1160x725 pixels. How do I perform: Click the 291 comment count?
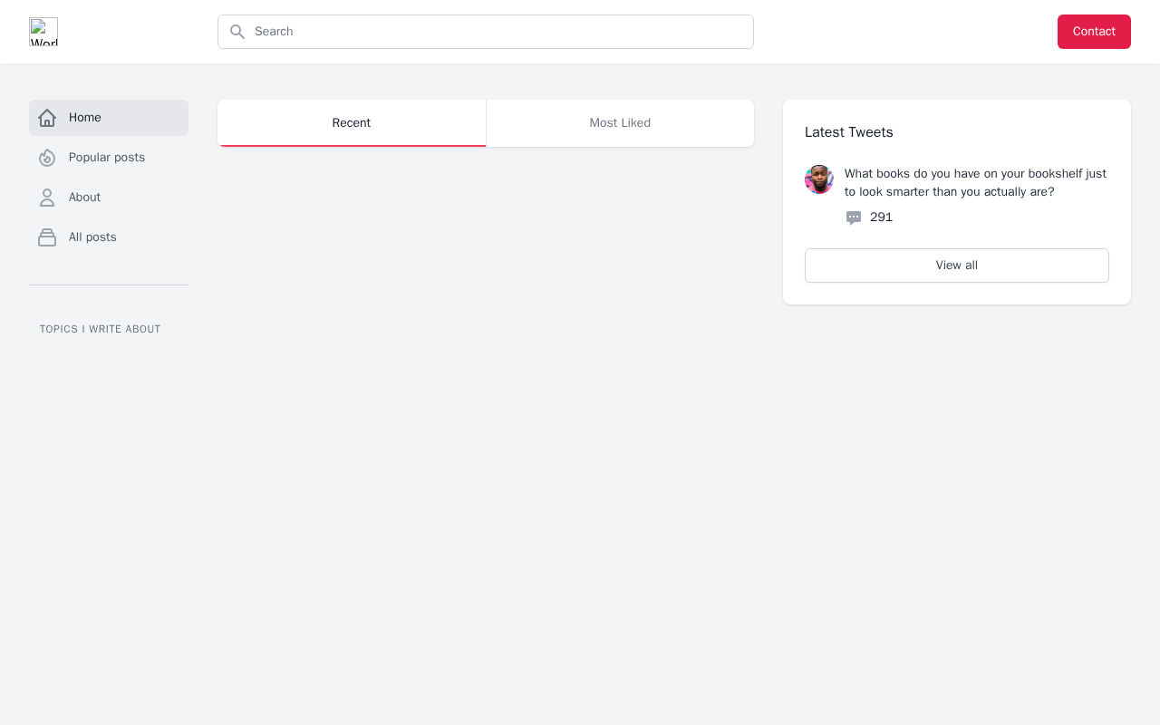[881, 217]
